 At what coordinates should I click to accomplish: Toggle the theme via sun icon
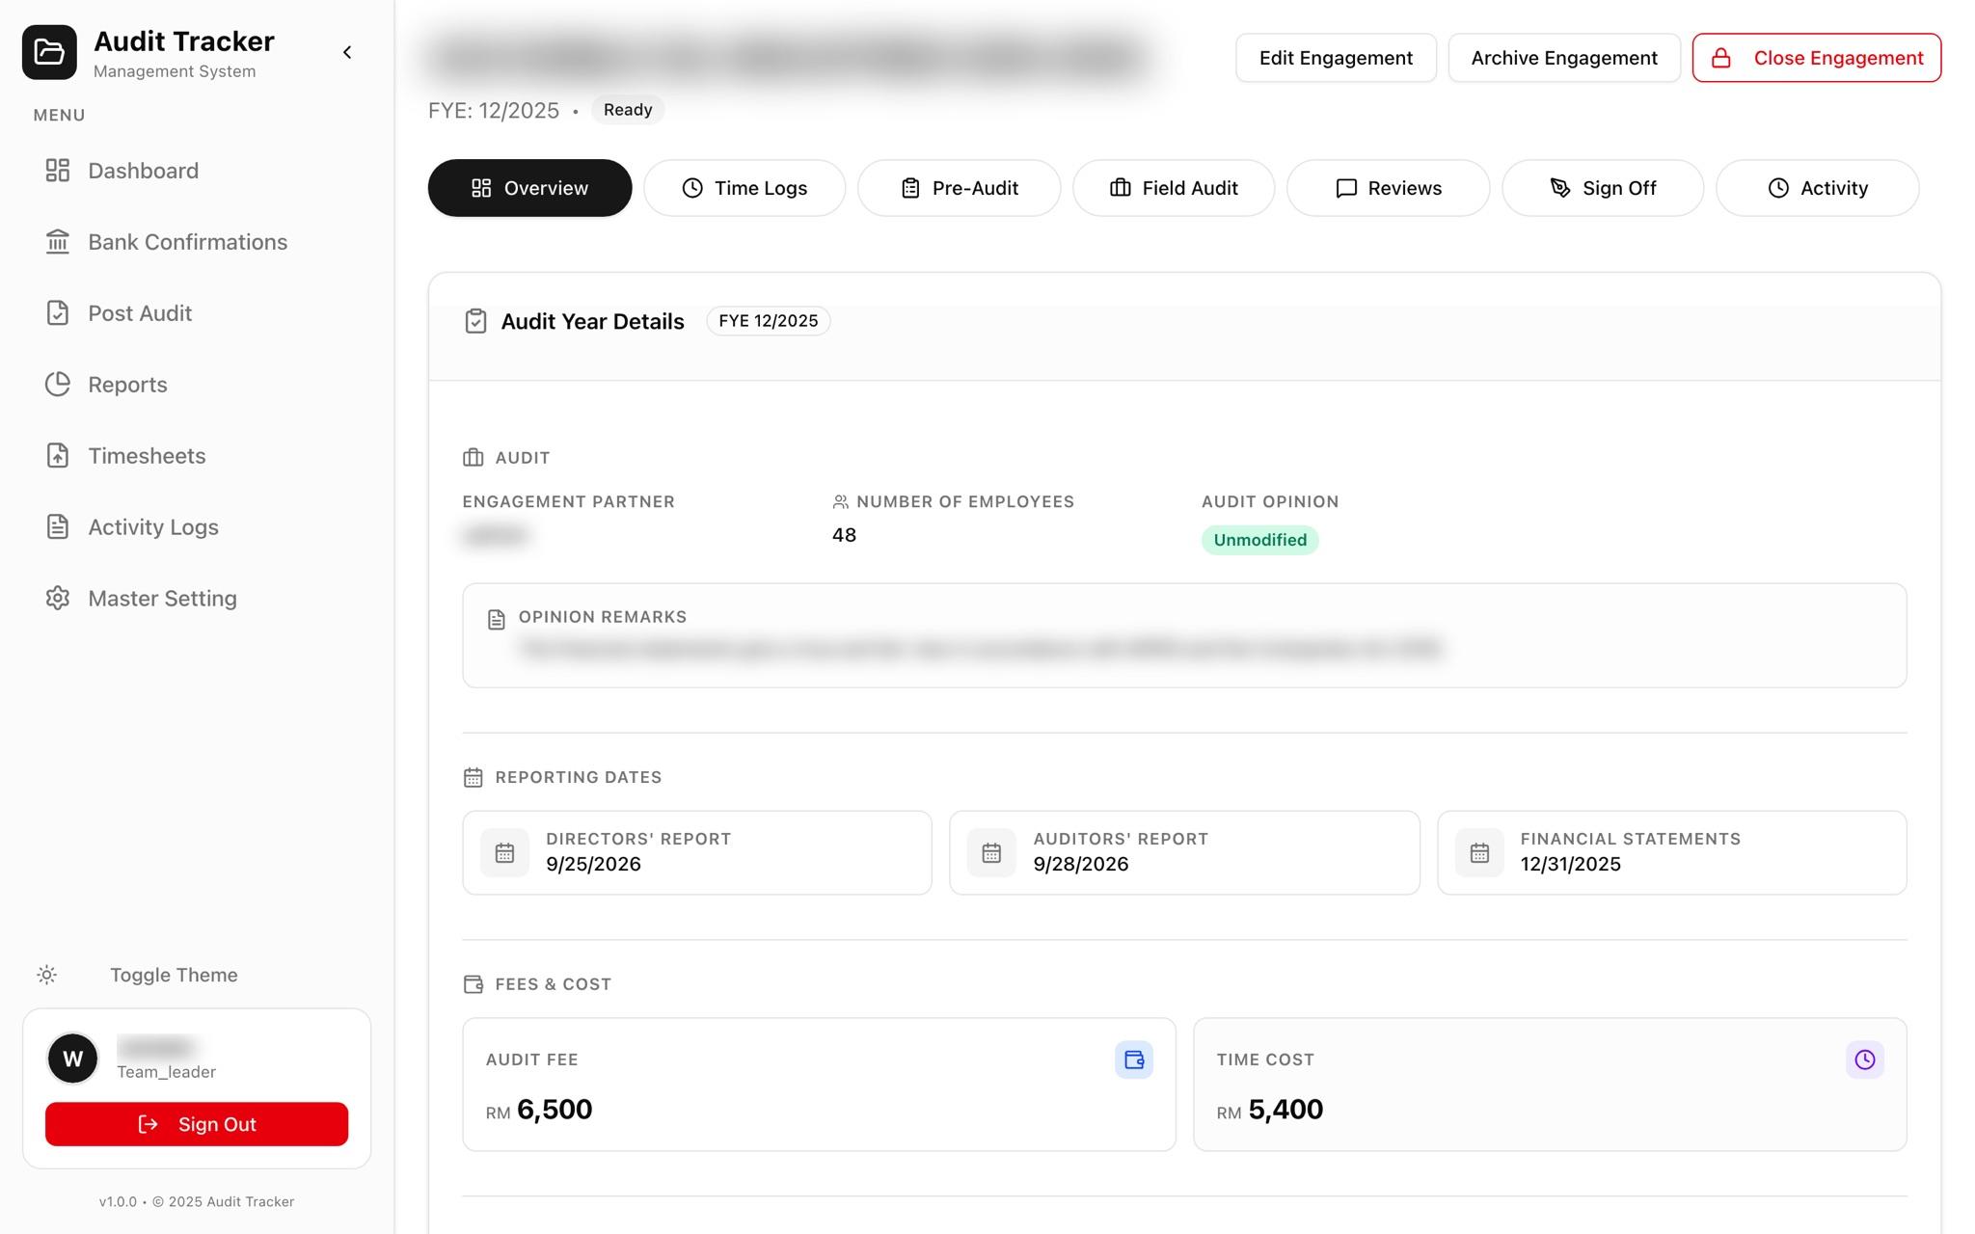pyautogui.click(x=46, y=975)
